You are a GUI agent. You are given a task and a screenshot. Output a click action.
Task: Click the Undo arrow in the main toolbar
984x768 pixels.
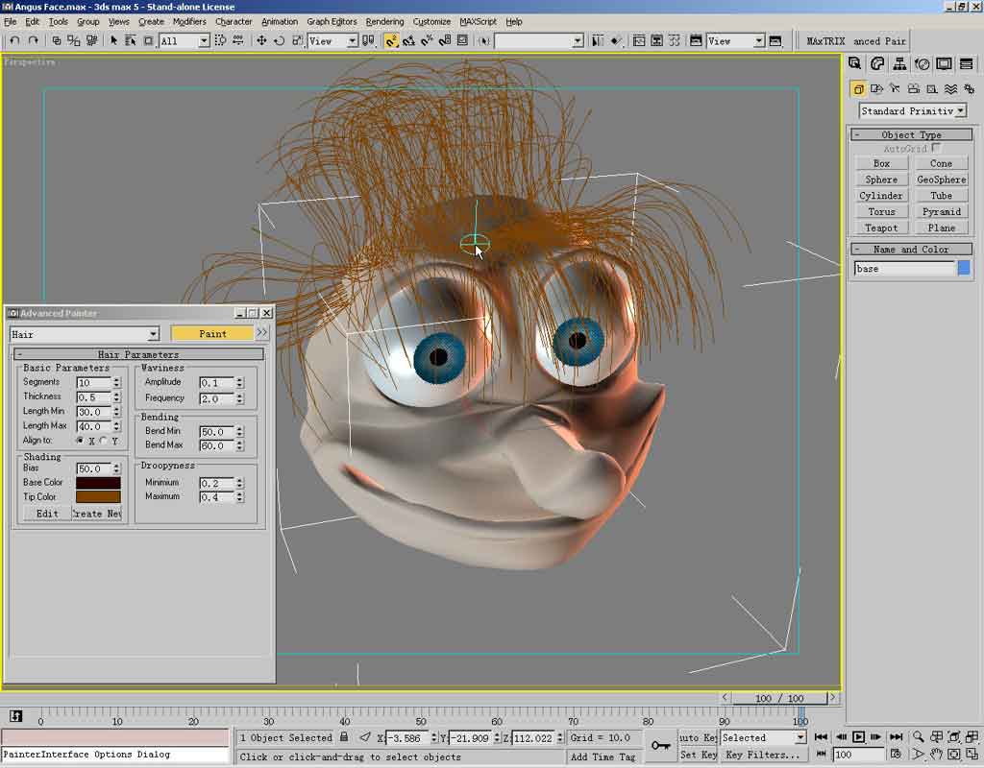pyautogui.click(x=14, y=40)
